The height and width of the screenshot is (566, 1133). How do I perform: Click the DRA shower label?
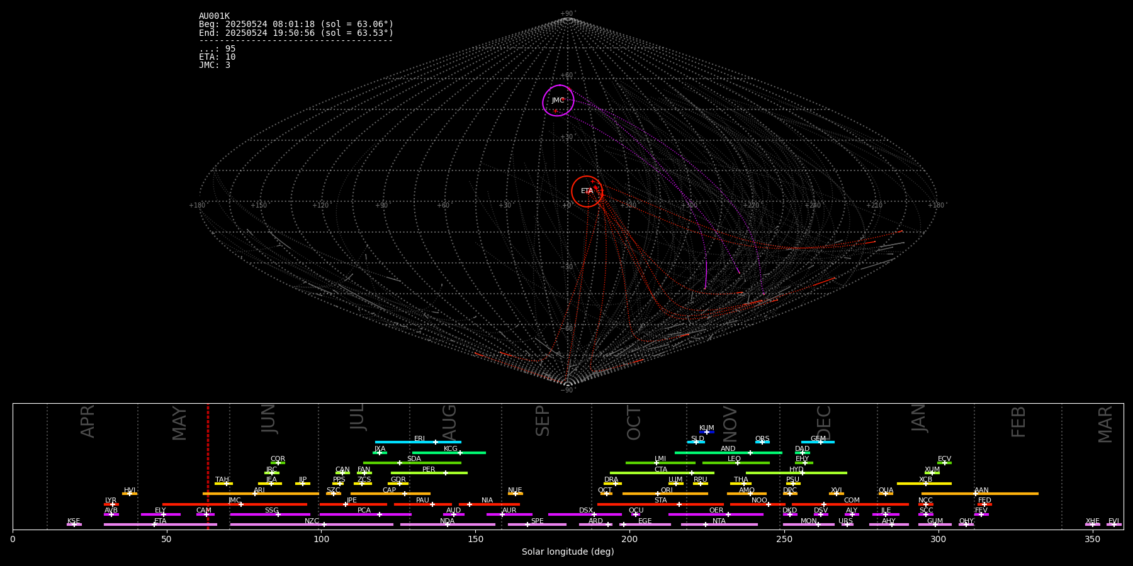[x=611, y=480]
